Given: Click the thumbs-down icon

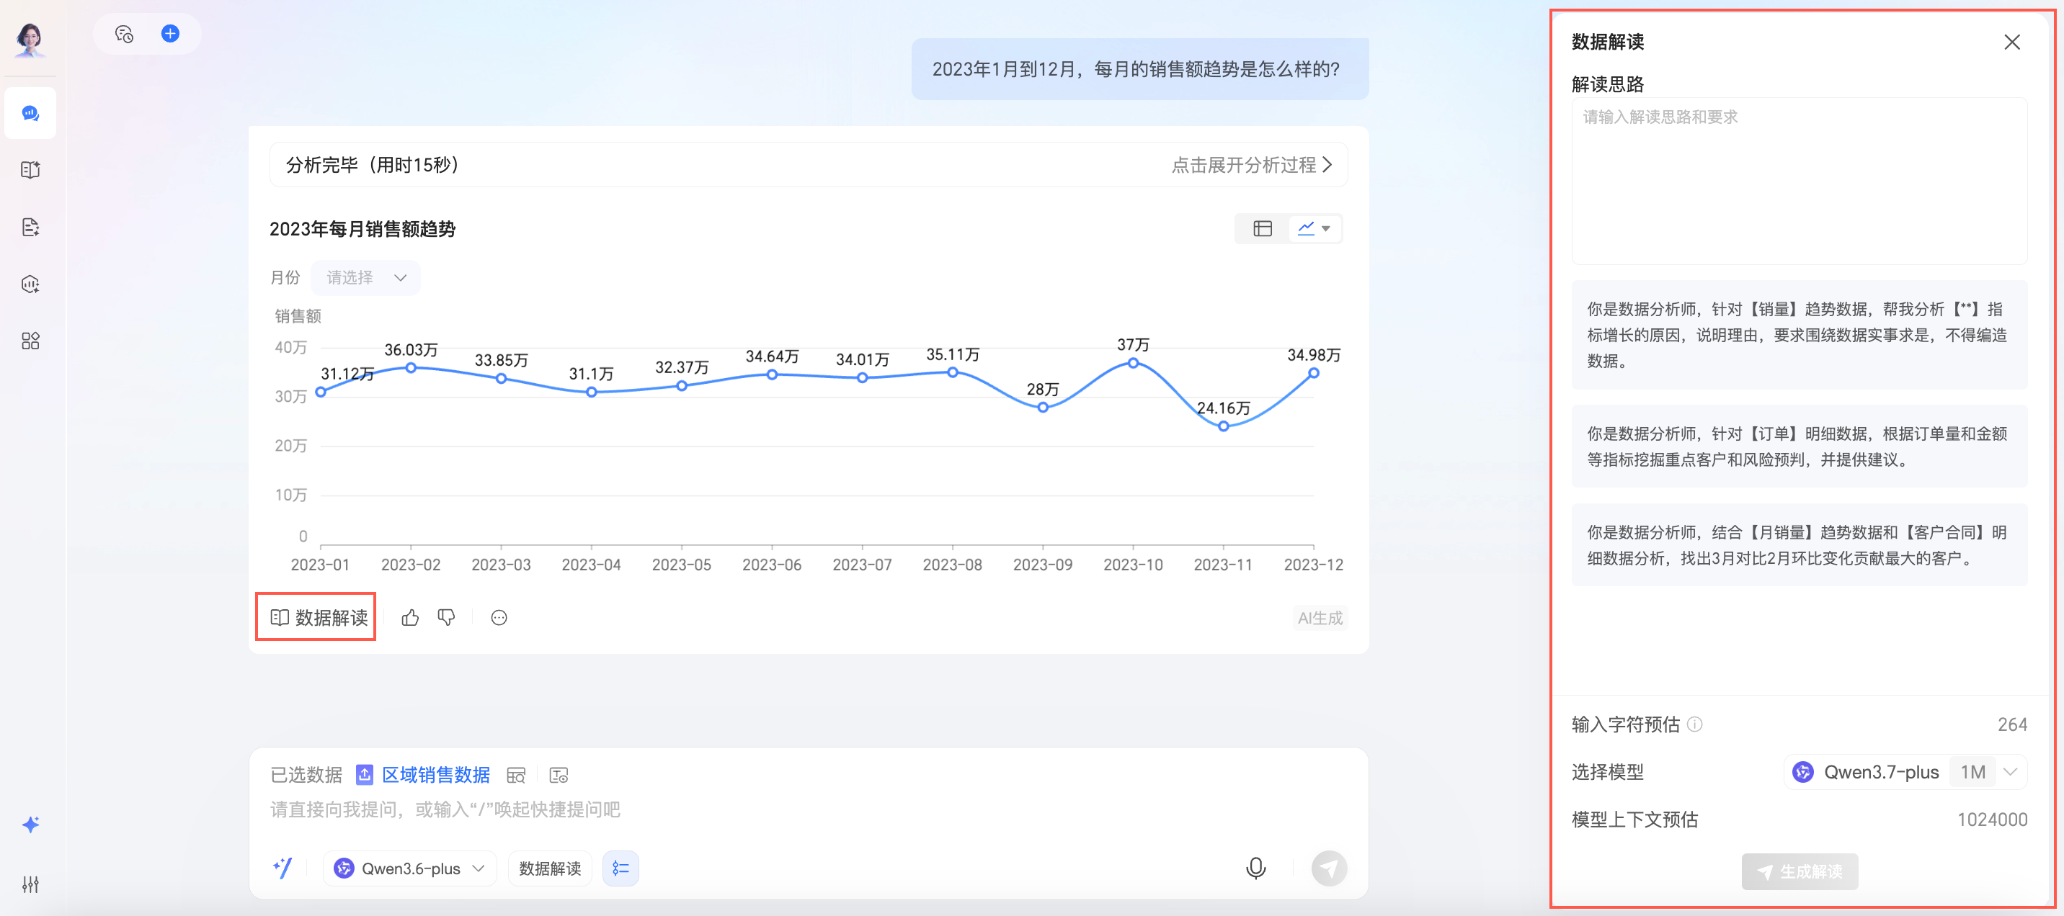Looking at the screenshot, I should (x=446, y=617).
